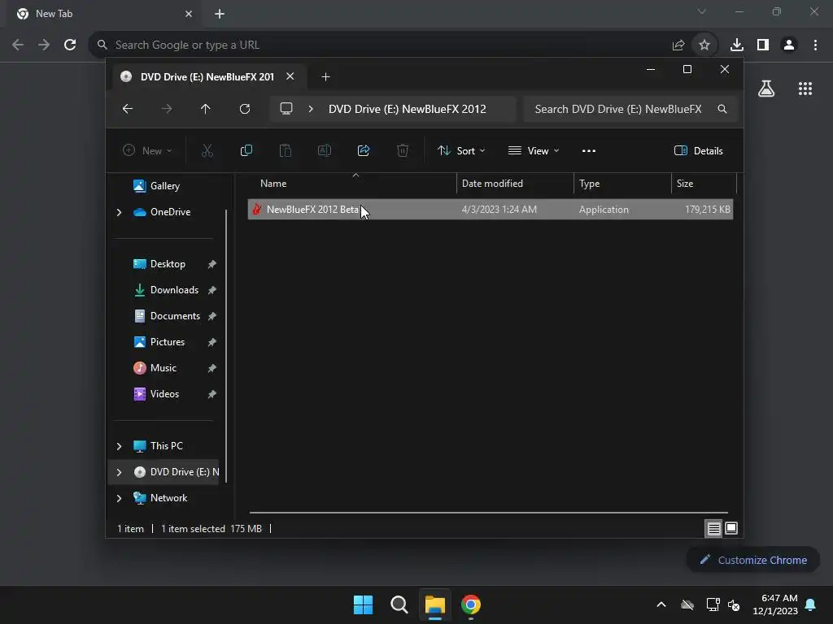Screen dimensions: 833x624
Task: Click the search magnifier in Explorer search box
Action: 722,109
